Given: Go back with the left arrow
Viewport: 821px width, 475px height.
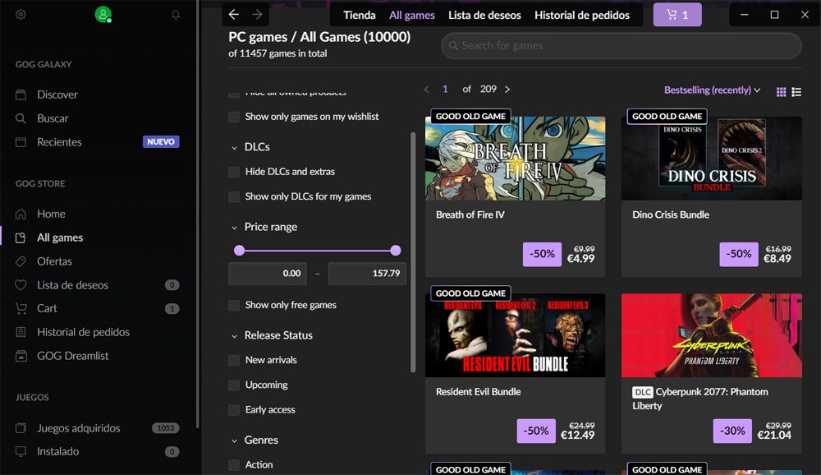Looking at the screenshot, I should [x=233, y=15].
